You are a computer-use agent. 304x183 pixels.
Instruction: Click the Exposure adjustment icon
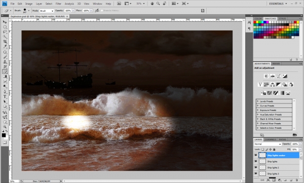click(x=285, y=76)
